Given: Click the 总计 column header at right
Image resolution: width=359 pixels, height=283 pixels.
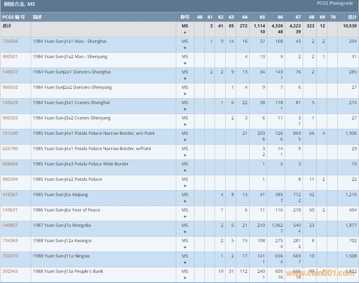Looking at the screenshot, I should click(x=352, y=17).
